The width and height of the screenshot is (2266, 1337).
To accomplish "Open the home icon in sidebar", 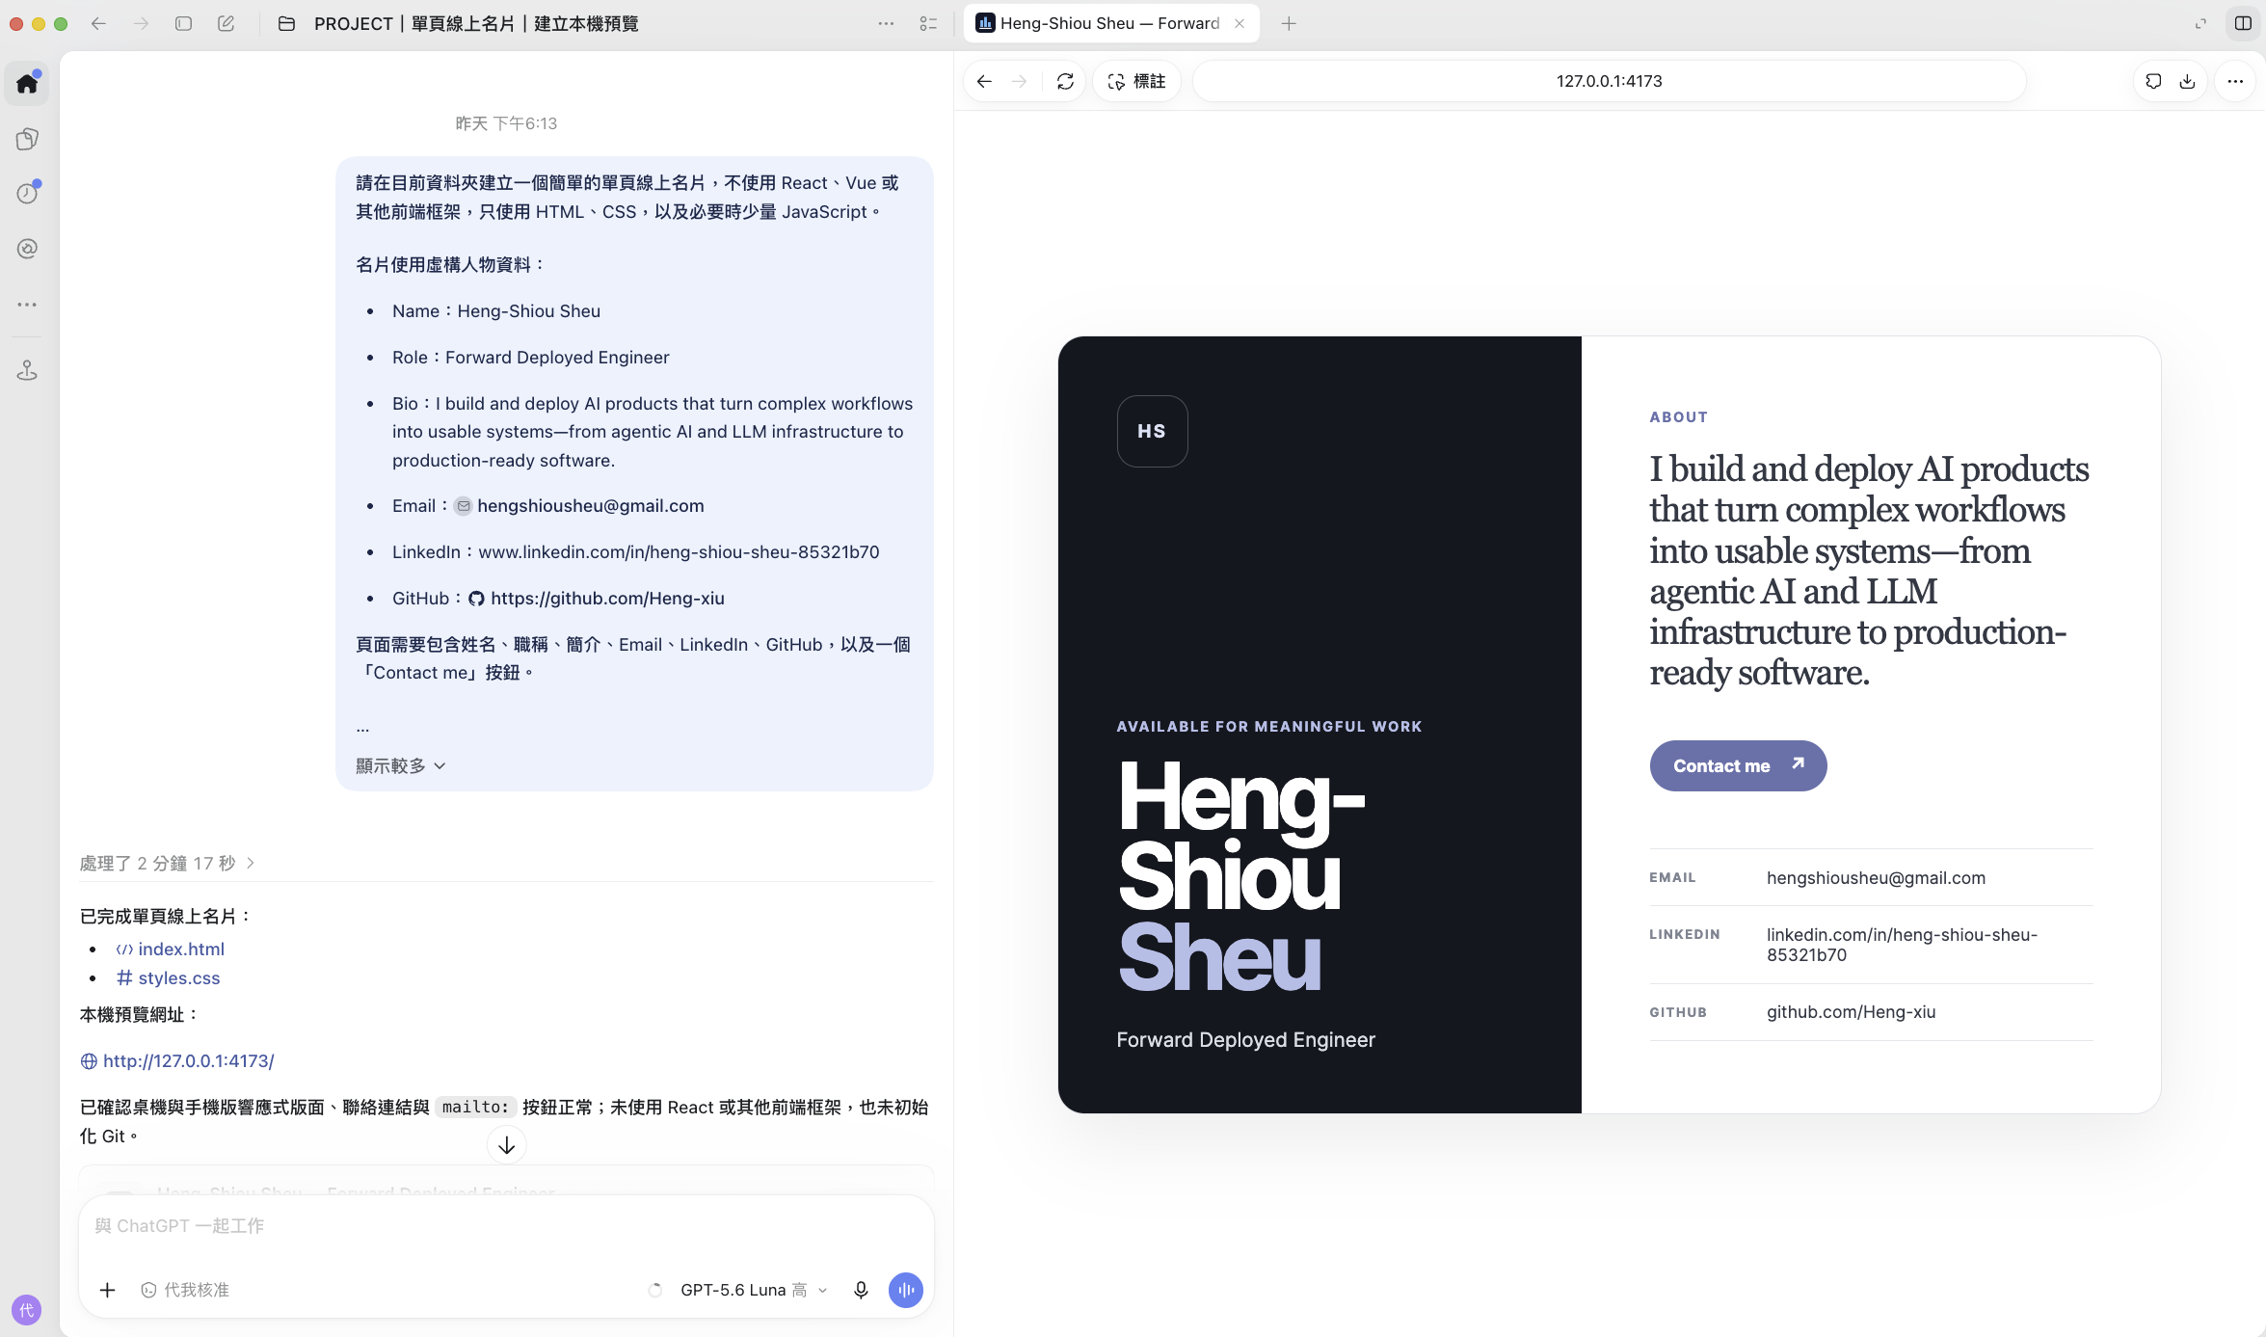I will (x=27, y=83).
